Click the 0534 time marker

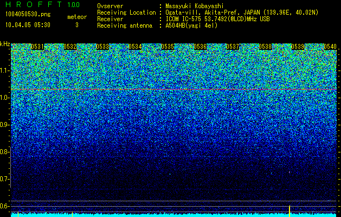tap(135, 47)
